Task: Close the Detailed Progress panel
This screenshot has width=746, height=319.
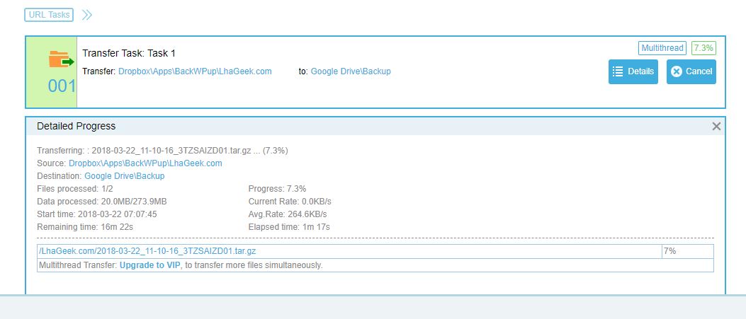Action: pos(716,126)
